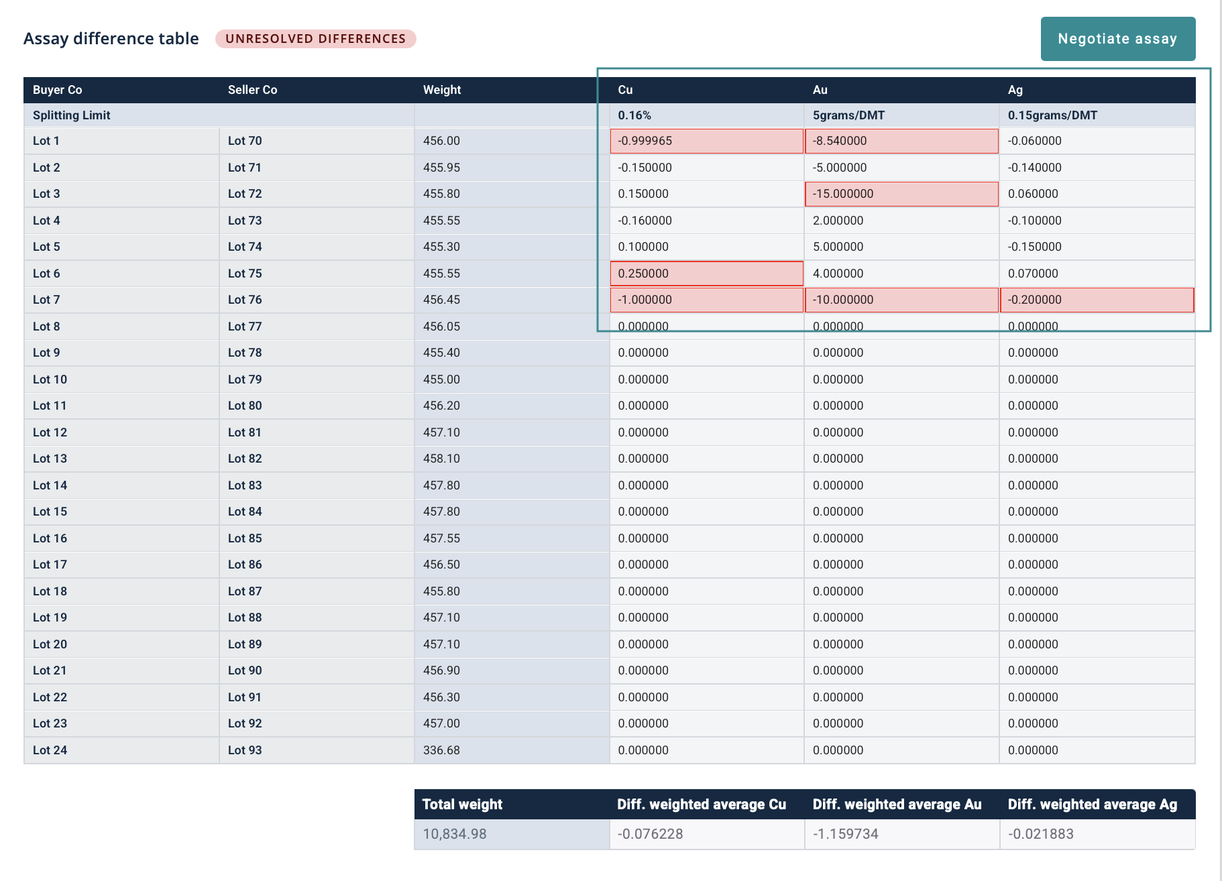Click Diff. weighted average Au value

tap(846, 834)
